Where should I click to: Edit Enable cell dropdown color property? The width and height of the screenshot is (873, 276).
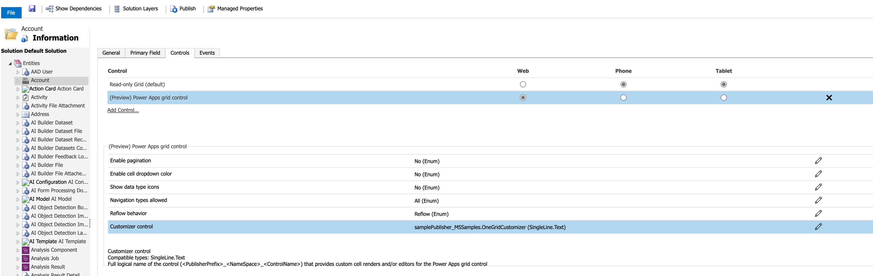pyautogui.click(x=818, y=174)
